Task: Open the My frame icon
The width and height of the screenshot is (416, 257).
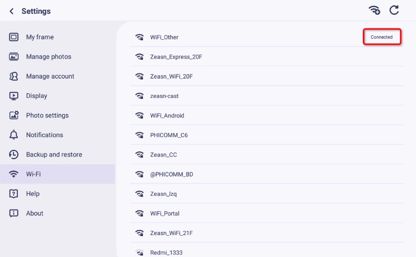Action: click(x=14, y=37)
